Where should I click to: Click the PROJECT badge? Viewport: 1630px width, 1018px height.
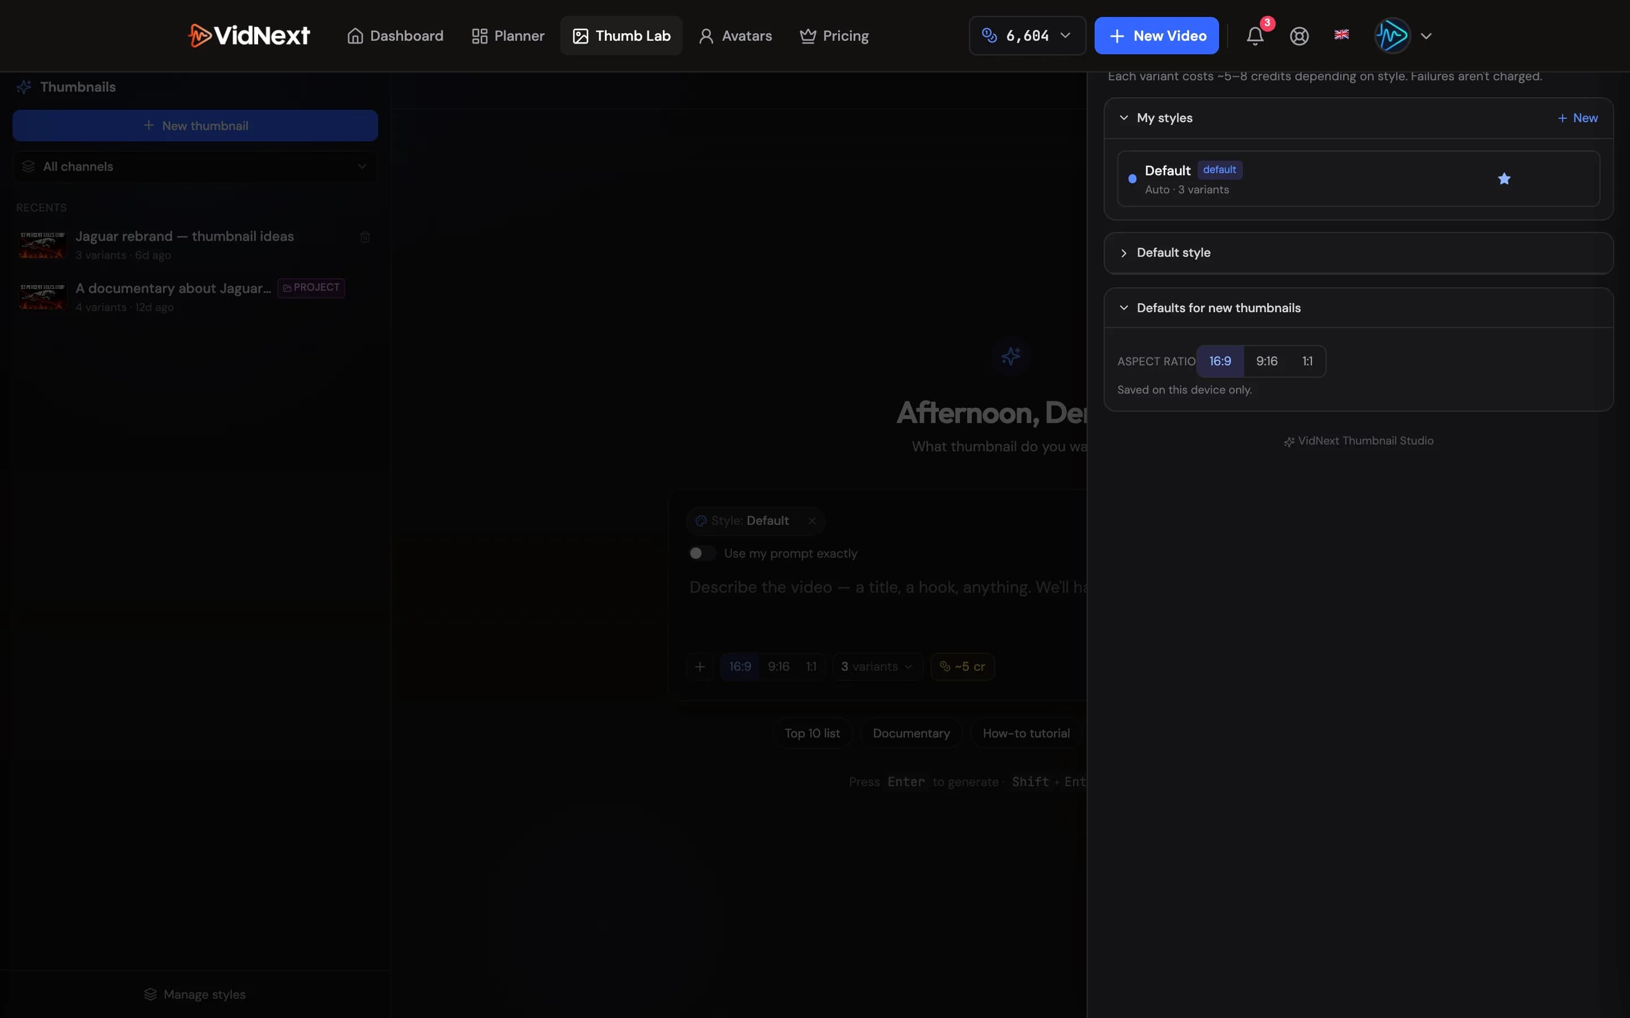(x=311, y=288)
